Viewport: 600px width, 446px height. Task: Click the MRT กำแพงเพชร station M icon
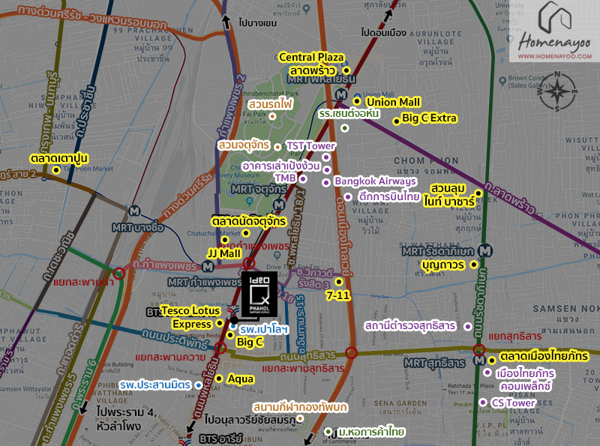tap(208, 266)
